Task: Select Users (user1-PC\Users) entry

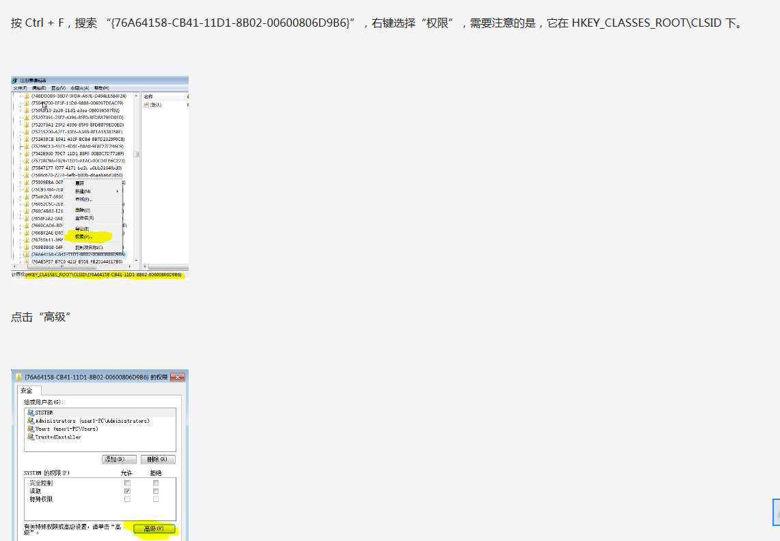Action: point(63,429)
